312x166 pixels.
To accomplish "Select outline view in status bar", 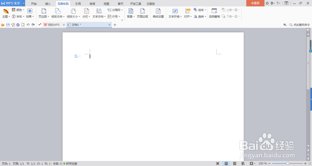I will [x=235, y=164].
